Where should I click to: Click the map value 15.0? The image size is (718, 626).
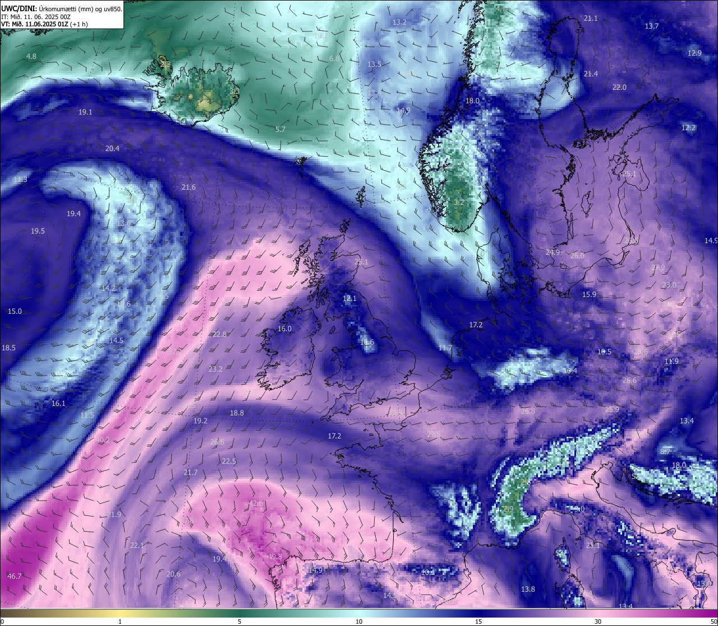[15, 312]
